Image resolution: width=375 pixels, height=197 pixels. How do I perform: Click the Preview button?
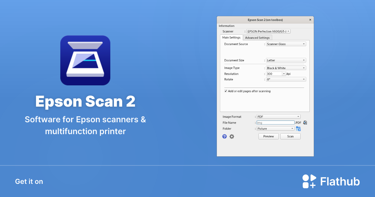pyautogui.click(x=268, y=136)
